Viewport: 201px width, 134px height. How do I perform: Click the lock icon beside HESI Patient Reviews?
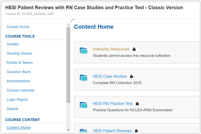(x=136, y=131)
